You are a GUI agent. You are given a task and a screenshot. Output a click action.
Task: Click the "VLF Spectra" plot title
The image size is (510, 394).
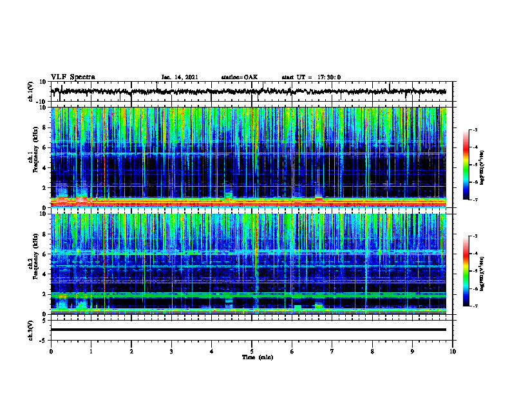(73, 77)
